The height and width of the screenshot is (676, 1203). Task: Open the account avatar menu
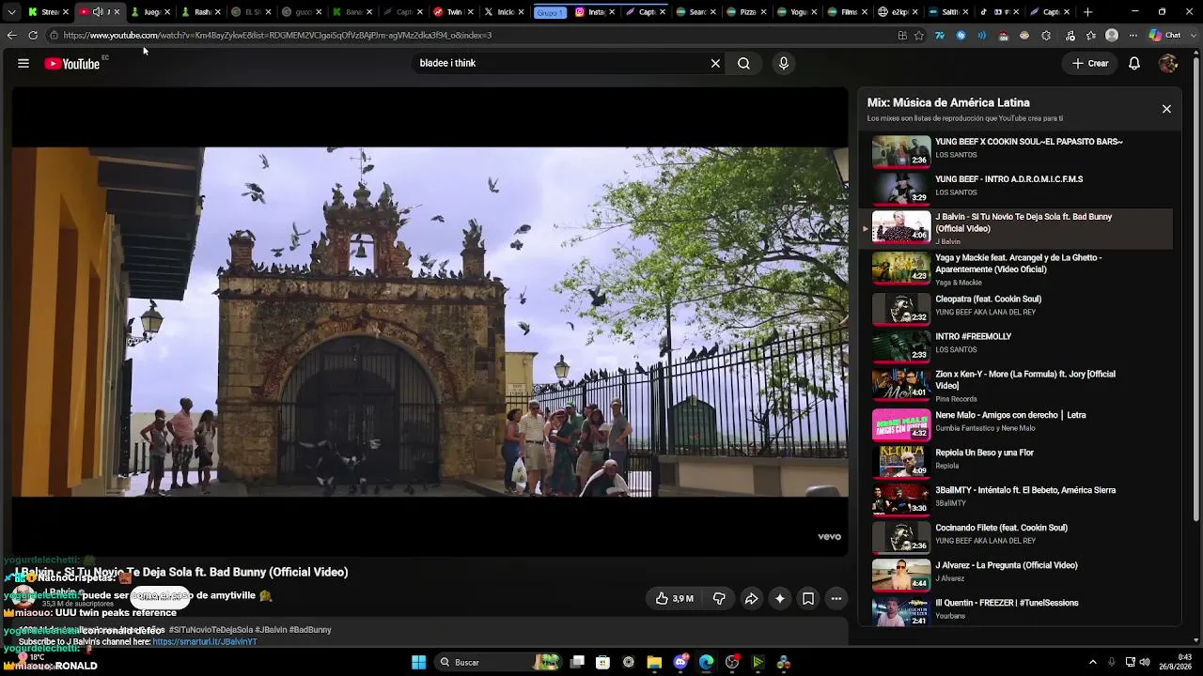tap(1168, 64)
